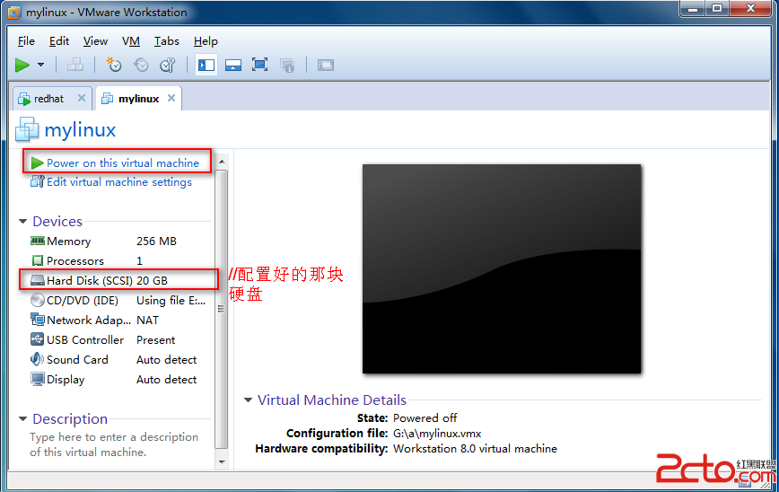Open the power options dropdown arrow
This screenshot has height=492, width=779.
(40, 65)
